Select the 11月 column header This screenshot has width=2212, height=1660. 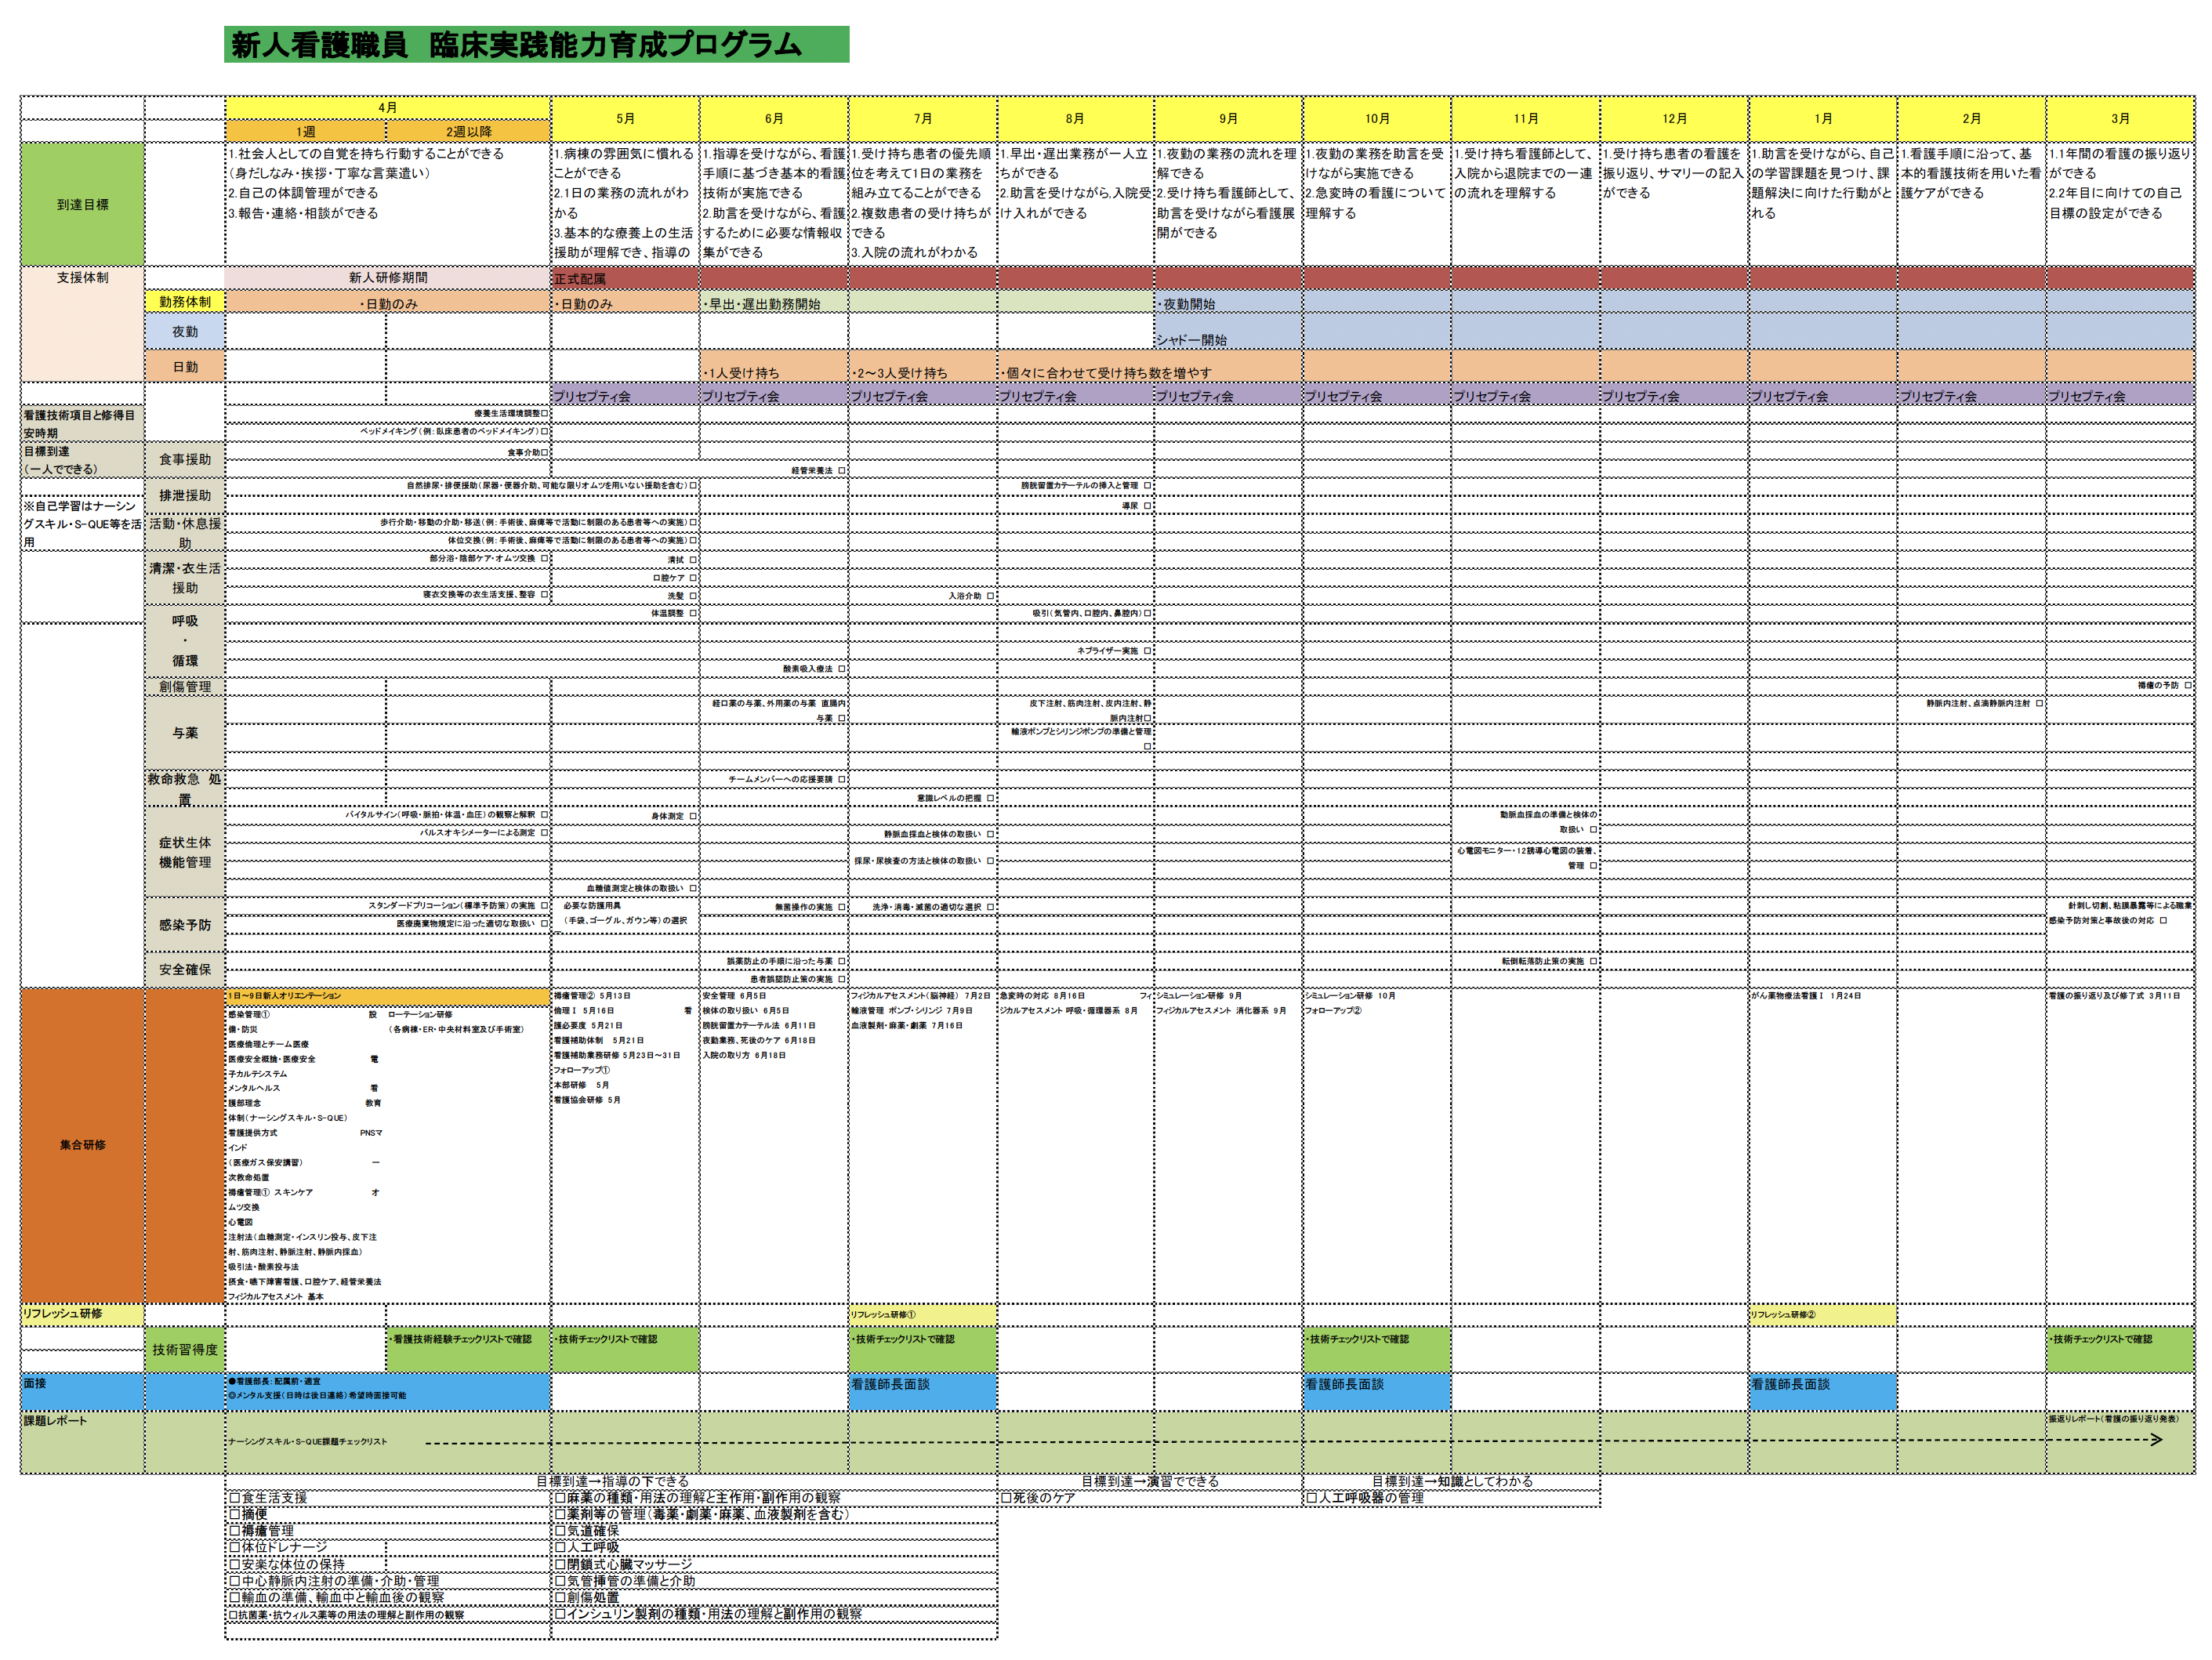click(x=1526, y=119)
